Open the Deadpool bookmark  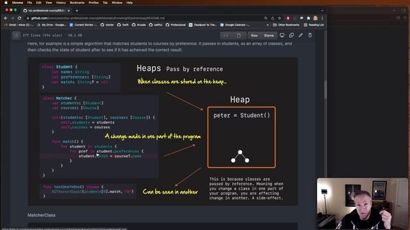pyautogui.click(x=203, y=25)
